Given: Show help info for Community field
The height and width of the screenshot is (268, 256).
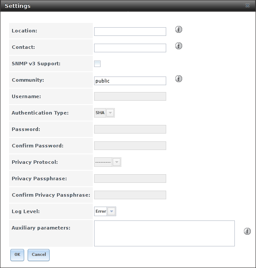Looking at the screenshot, I should click(x=179, y=79).
